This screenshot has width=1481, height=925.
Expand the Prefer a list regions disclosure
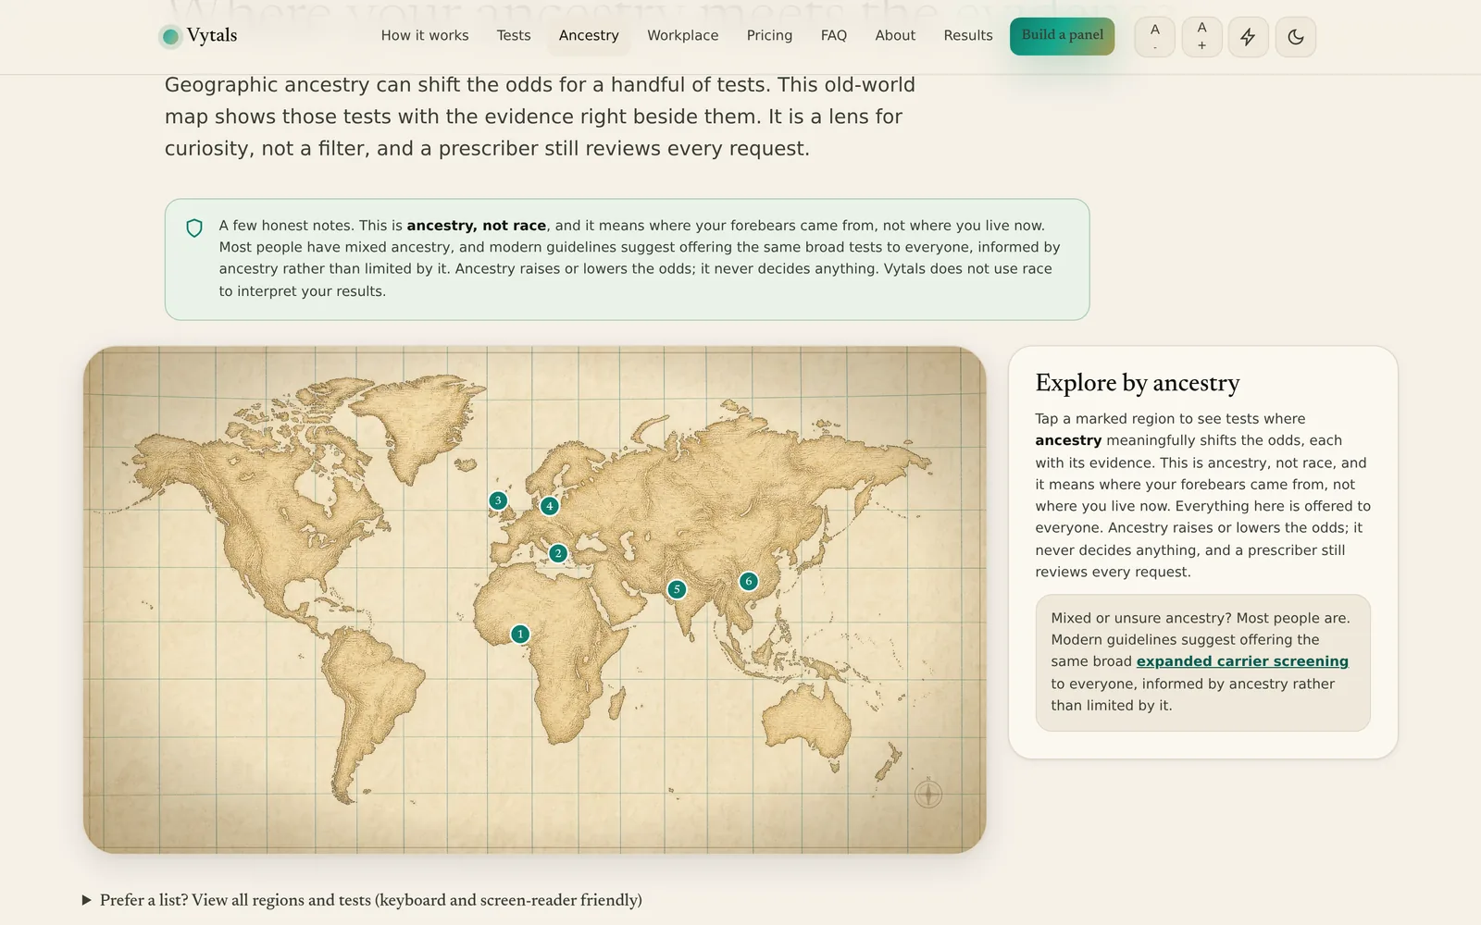click(x=362, y=900)
